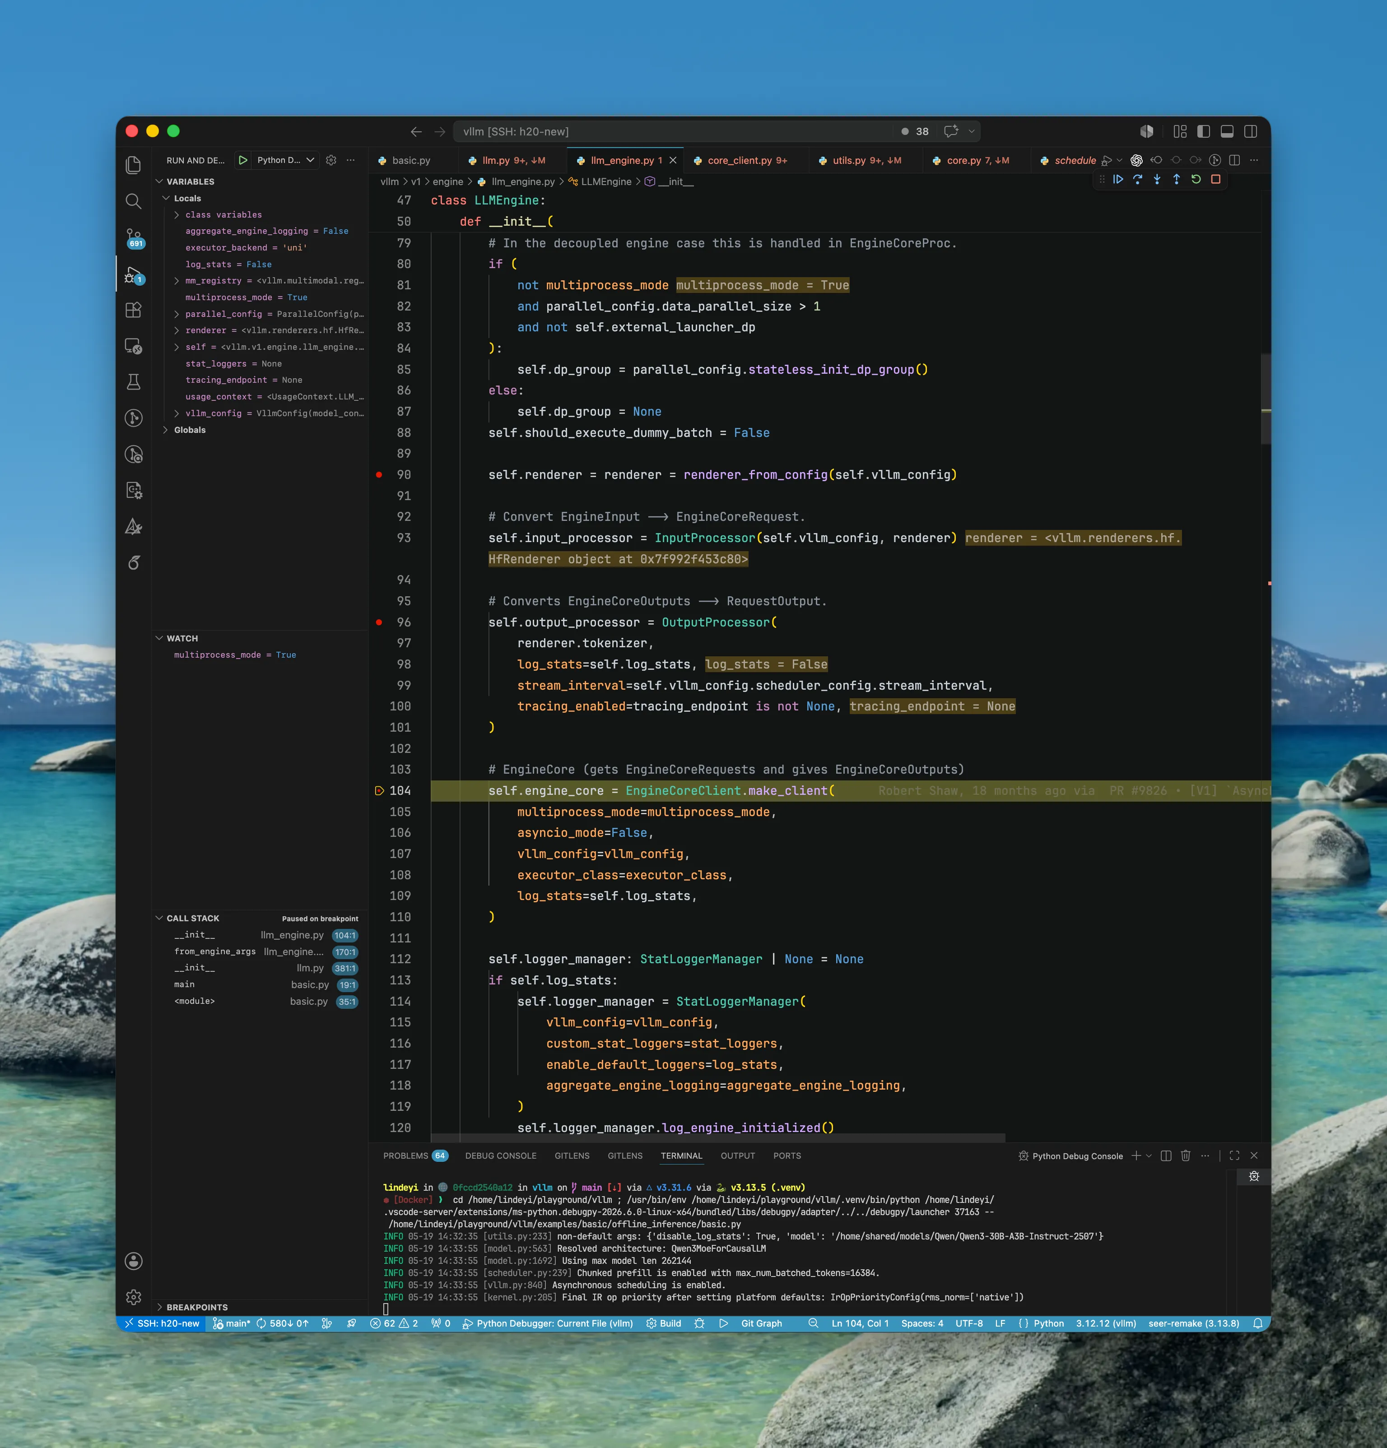Open launch.json via debug gear icon
The height and width of the screenshot is (1448, 1387).
pos(331,160)
